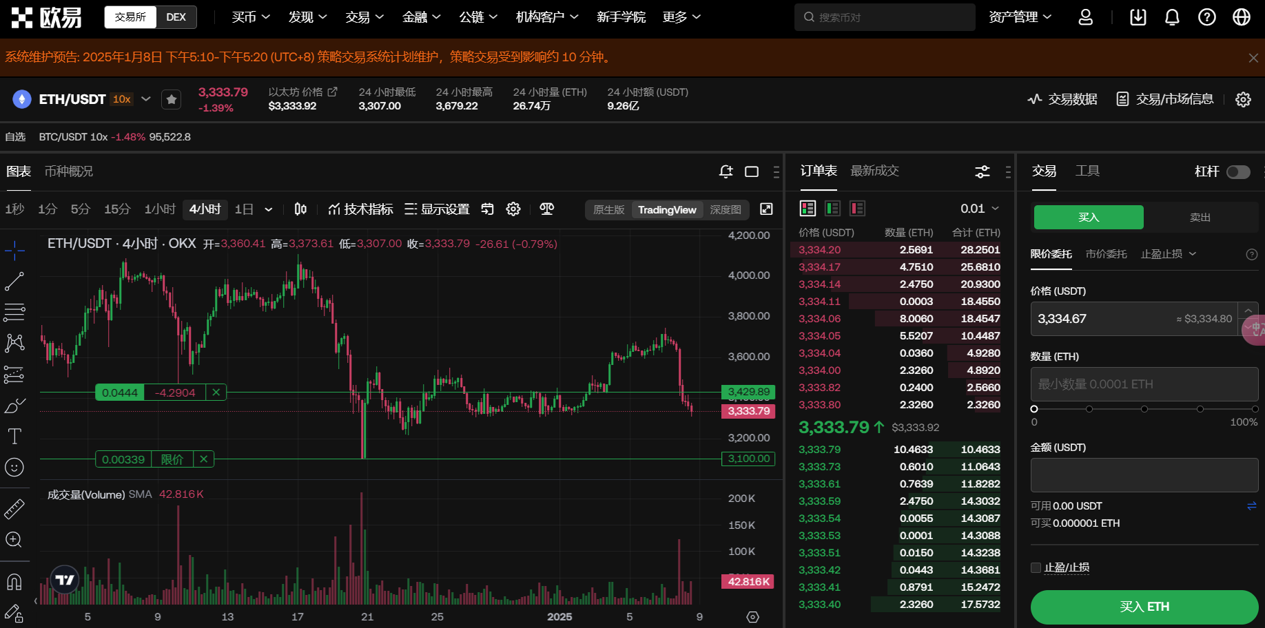
Task: Expand the 止盈止损 order type dropdown
Action: (1169, 254)
